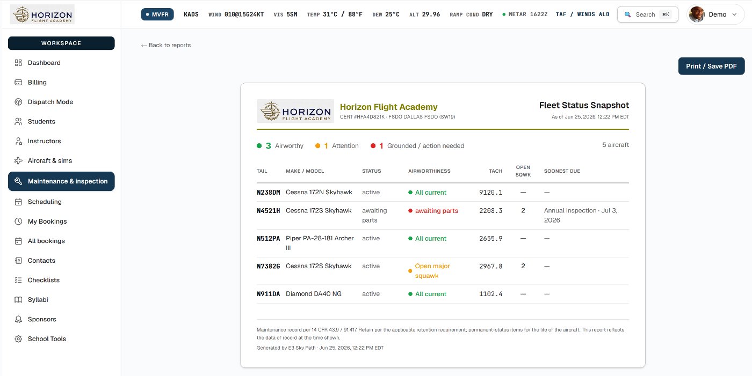Click the Piper PA-28-181 Archer III cell
Image resolution: width=752 pixels, height=376 pixels.
320,243
